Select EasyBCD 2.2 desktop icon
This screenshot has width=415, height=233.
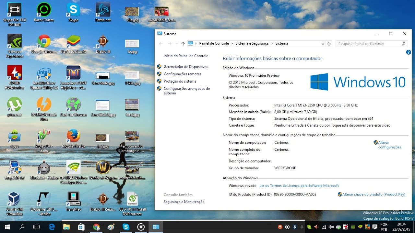[14, 170]
